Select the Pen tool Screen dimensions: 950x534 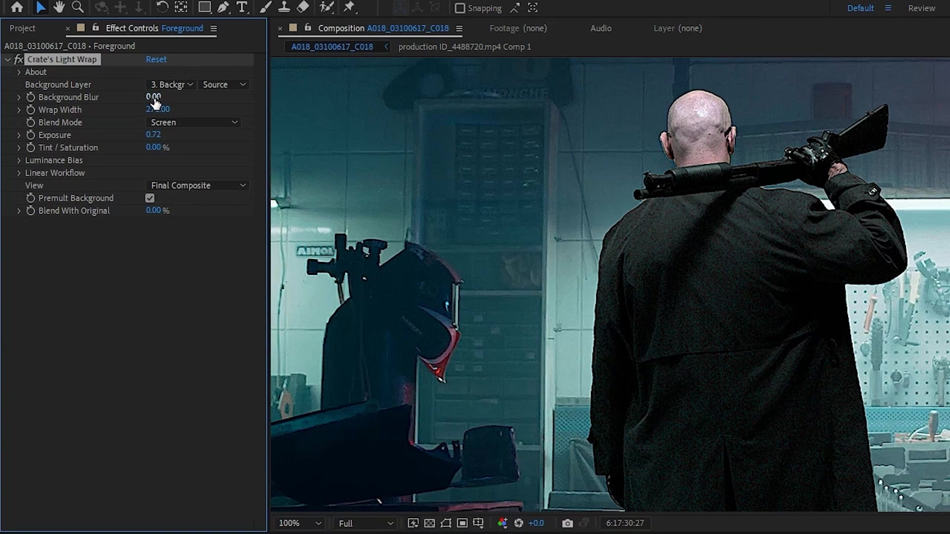(223, 7)
